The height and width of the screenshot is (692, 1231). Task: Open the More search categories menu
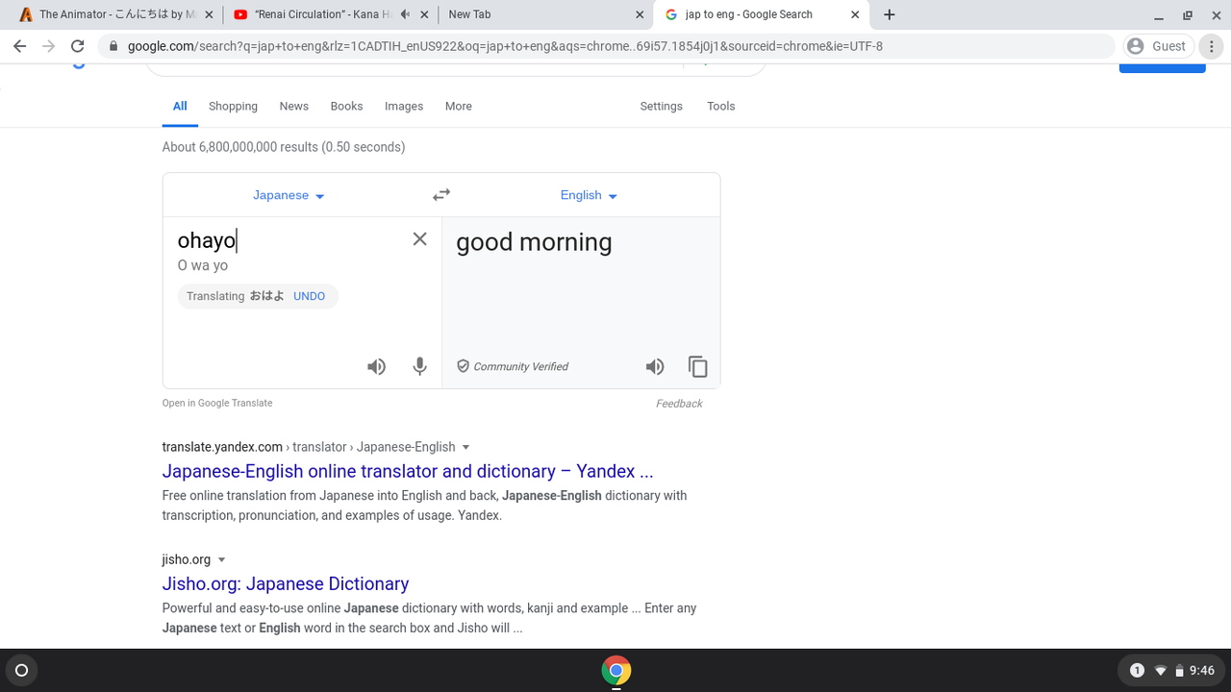tap(459, 107)
